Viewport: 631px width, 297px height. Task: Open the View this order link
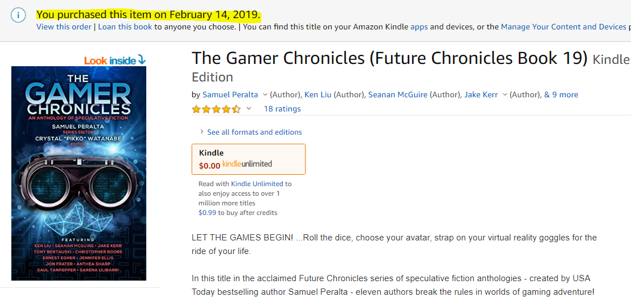click(x=64, y=27)
